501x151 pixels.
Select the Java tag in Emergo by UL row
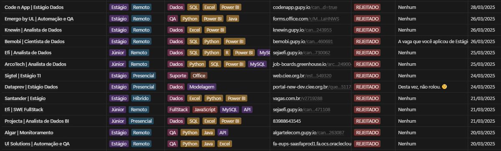coord(233,19)
